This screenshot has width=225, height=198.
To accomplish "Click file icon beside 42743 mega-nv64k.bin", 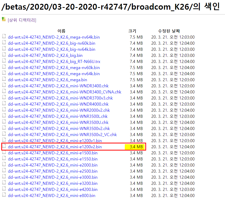I will click(x=4, y=36).
